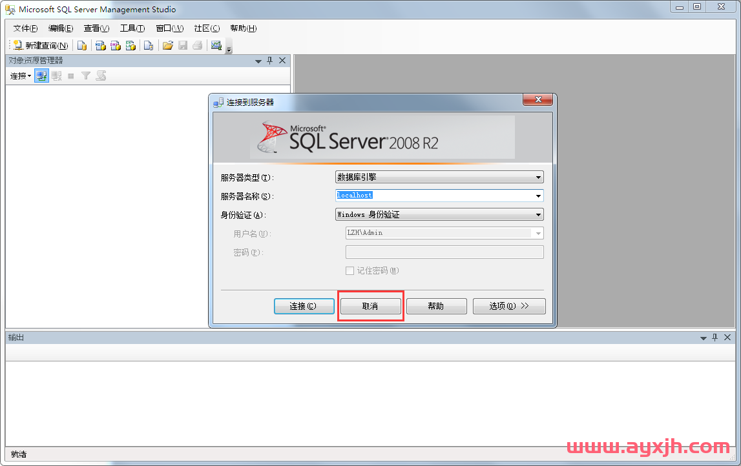Click the 帮助 button in dialog
This screenshot has height=466, width=741.
[x=436, y=306]
